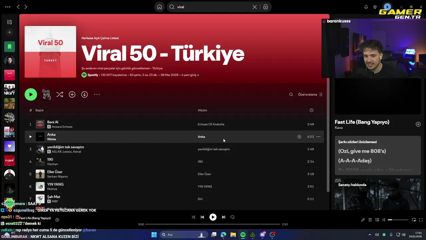Play the Viral 50 - Türkiye playlist
Screen dimensions: 426x240
[x=31, y=94]
